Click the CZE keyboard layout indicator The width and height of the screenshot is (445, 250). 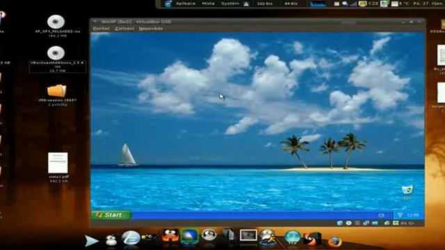tap(373, 3)
